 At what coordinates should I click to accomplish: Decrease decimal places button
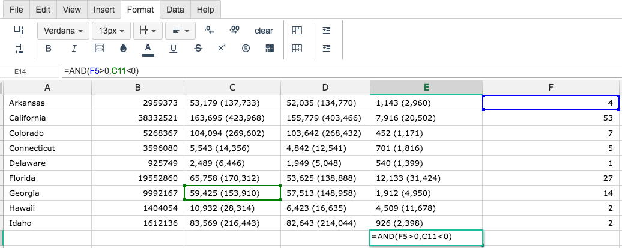click(x=209, y=30)
